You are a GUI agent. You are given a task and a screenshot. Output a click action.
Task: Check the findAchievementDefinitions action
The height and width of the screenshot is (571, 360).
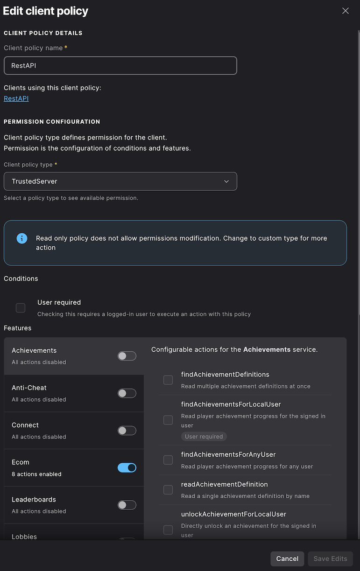(x=168, y=380)
